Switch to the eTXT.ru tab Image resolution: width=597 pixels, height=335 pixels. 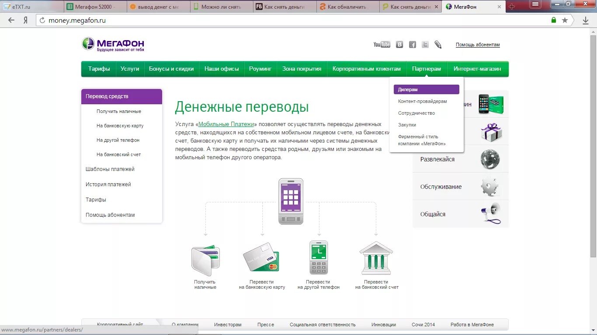[31, 7]
